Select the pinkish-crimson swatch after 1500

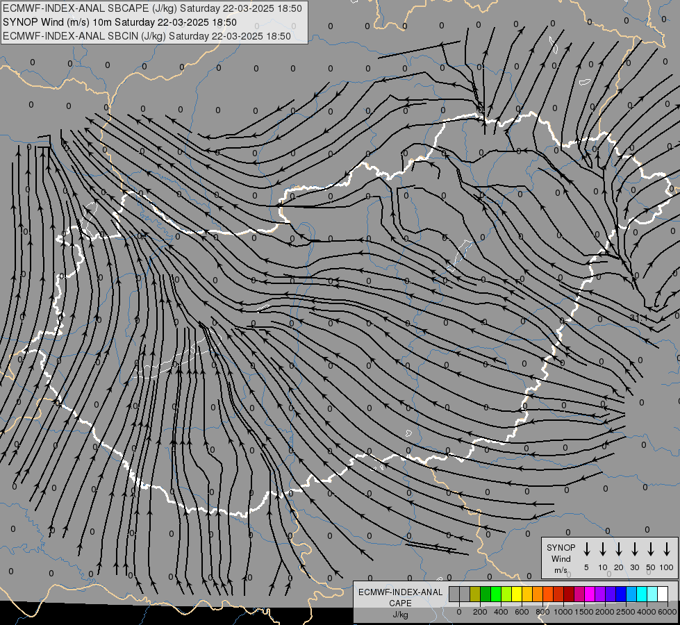pos(579,594)
